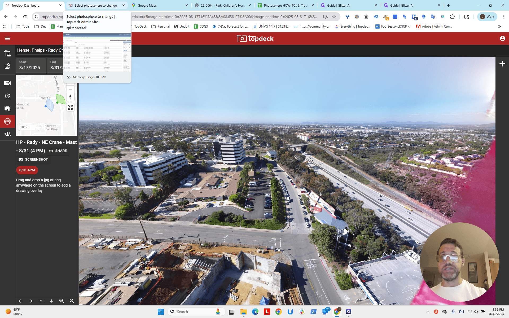Viewport: 509px width, 318px height.
Task: Open the time-lapse history sidebar icon
Action: pos(7,96)
